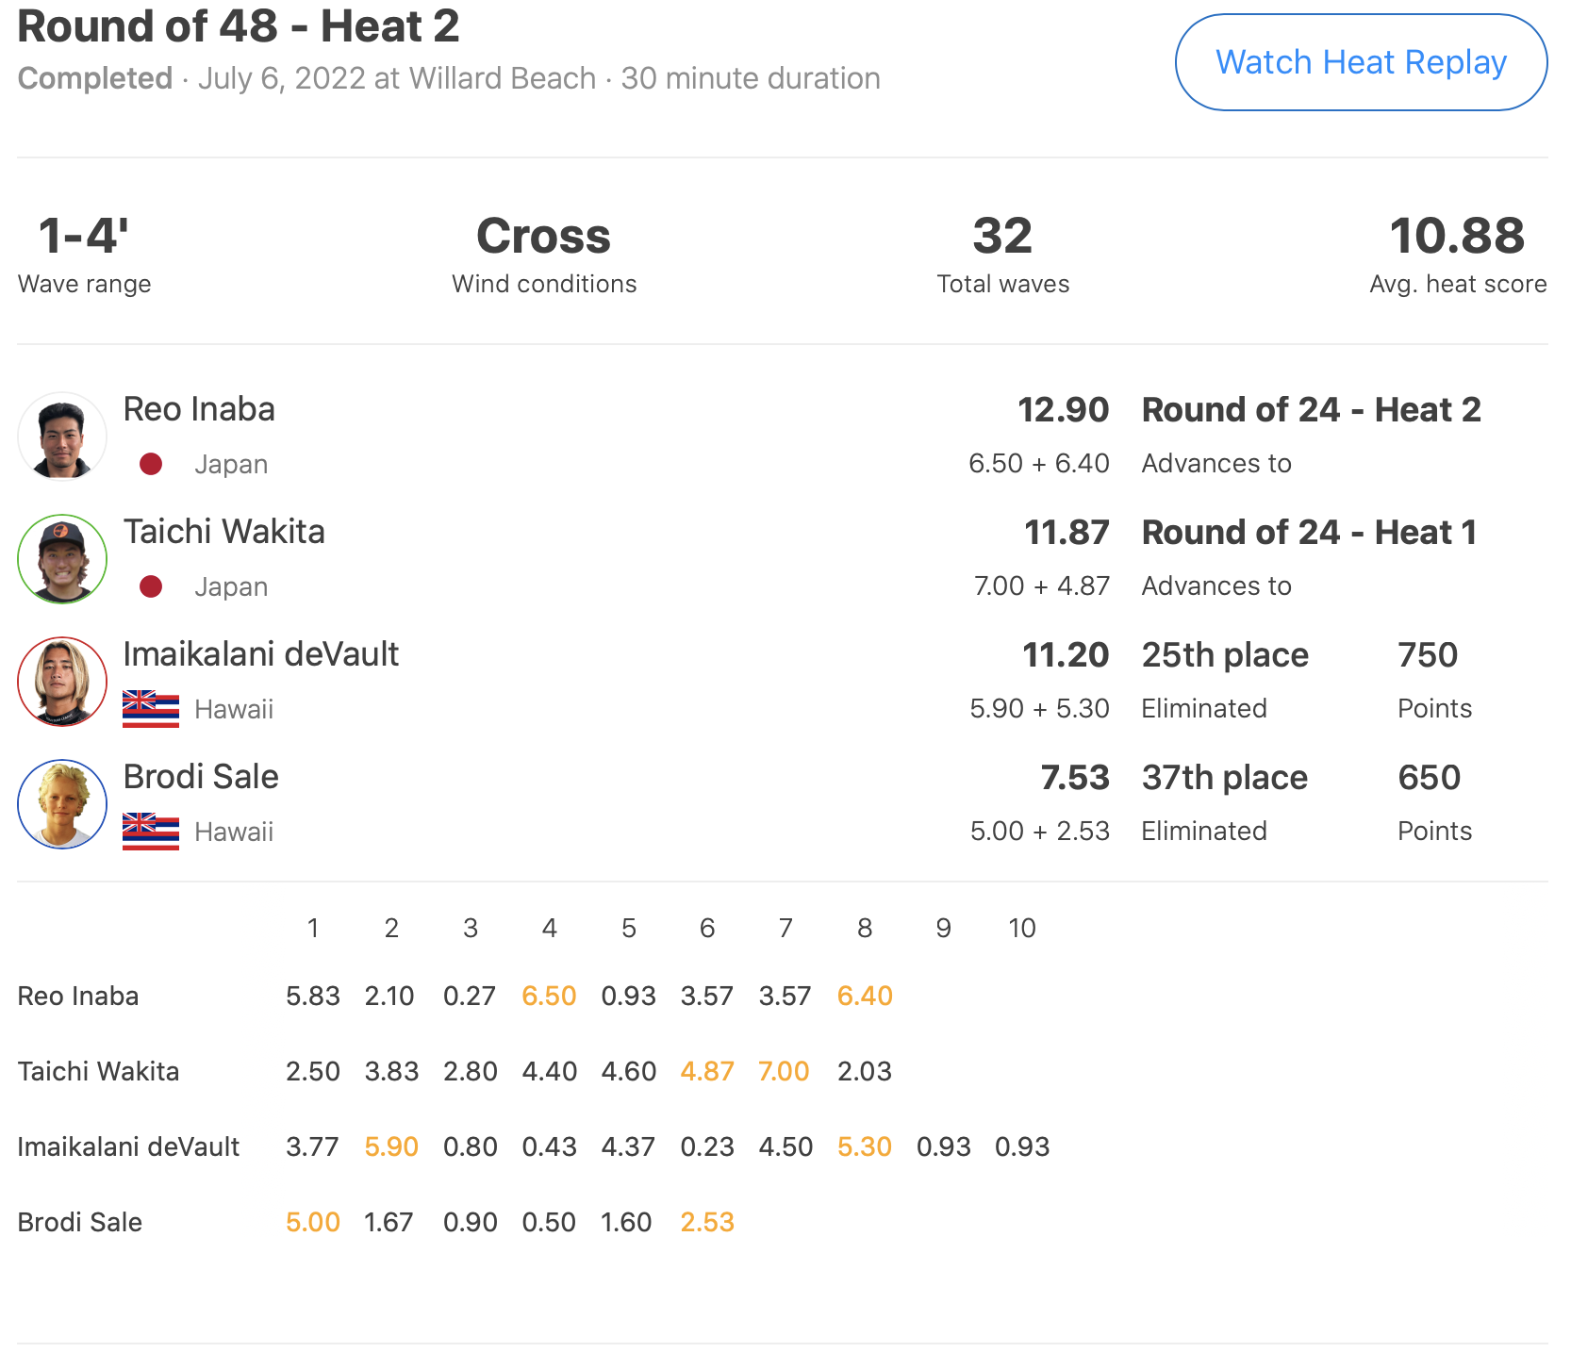Open Reo Inaba's profile photo
Viewport: 1571px width, 1352px height.
click(x=62, y=437)
